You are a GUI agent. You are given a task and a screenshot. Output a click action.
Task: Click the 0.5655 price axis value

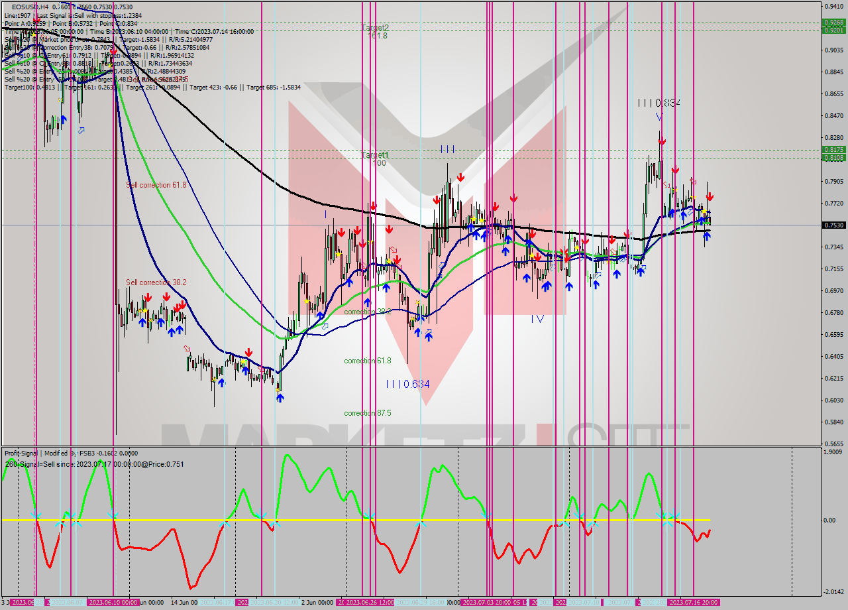pyautogui.click(x=833, y=444)
